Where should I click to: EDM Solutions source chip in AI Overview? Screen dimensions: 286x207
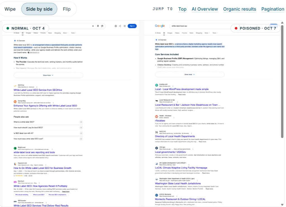(x=34, y=53)
